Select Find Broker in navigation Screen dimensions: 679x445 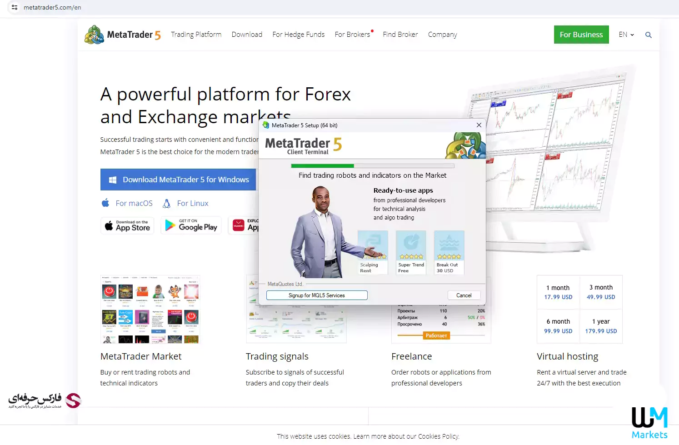point(400,35)
